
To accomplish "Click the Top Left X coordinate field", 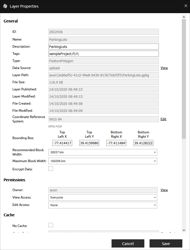I will 62,143.
